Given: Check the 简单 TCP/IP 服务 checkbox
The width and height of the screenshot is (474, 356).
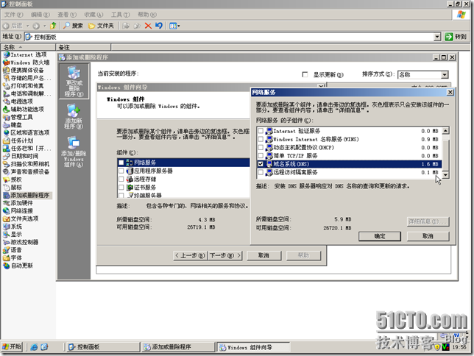Looking at the screenshot, I should [261, 156].
